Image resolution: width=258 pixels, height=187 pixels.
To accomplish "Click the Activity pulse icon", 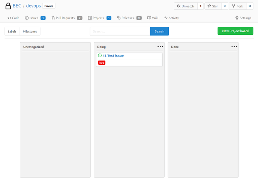I will (166, 18).
